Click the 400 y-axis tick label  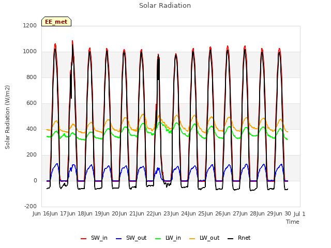tap(32, 129)
